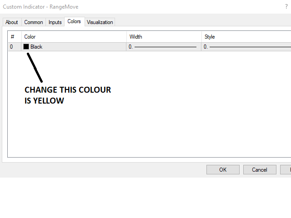Open the Inputs tab
This screenshot has height=218, width=291.
(55, 22)
